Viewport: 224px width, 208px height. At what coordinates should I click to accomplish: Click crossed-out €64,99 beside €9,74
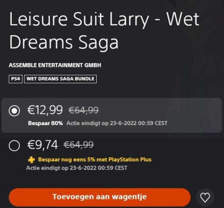[79, 144]
